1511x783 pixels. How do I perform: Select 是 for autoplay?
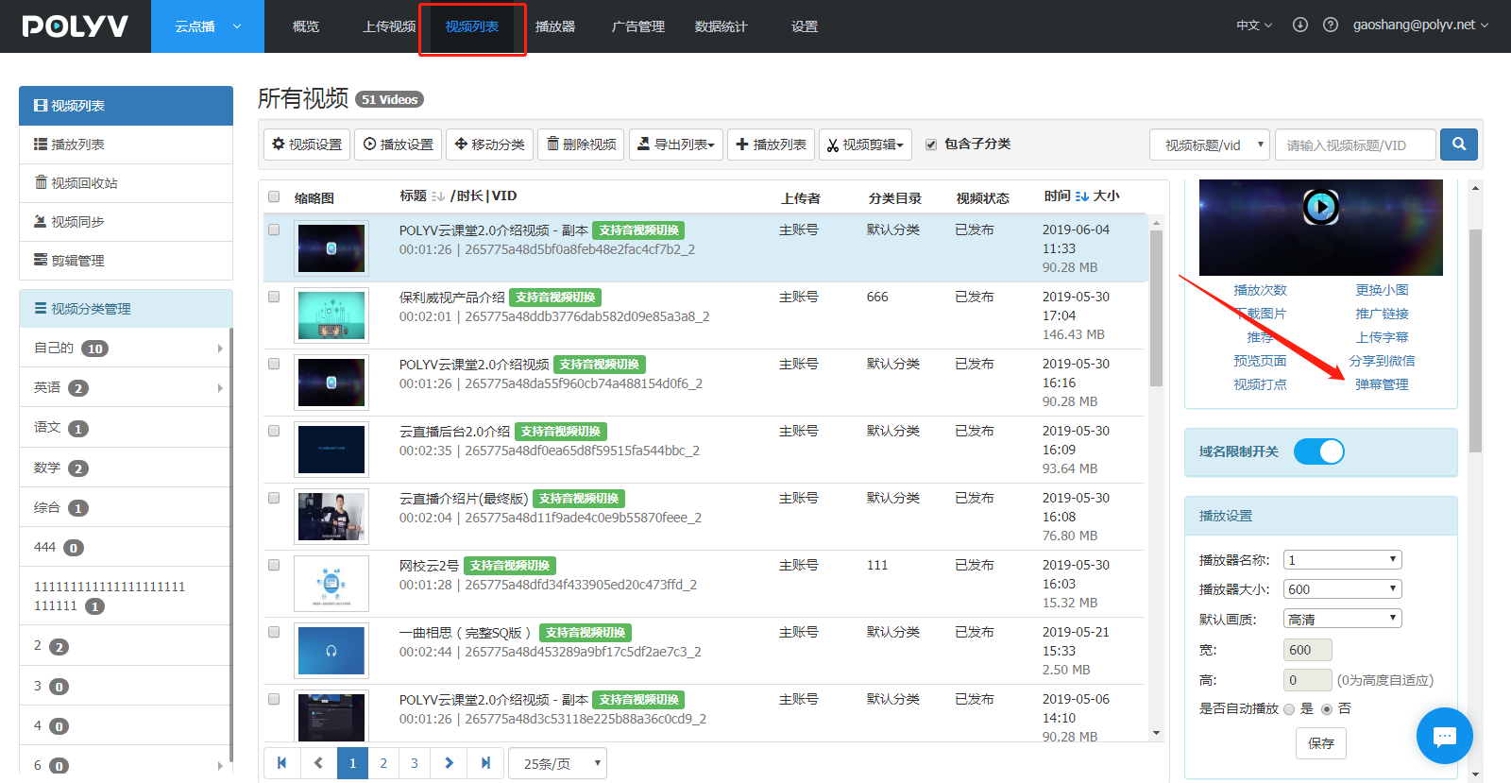point(1289,709)
